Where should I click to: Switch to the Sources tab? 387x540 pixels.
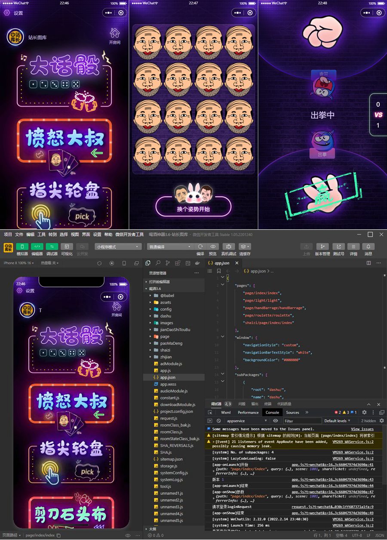[292, 412]
